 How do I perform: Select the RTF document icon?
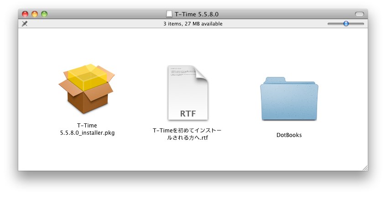point(188,93)
